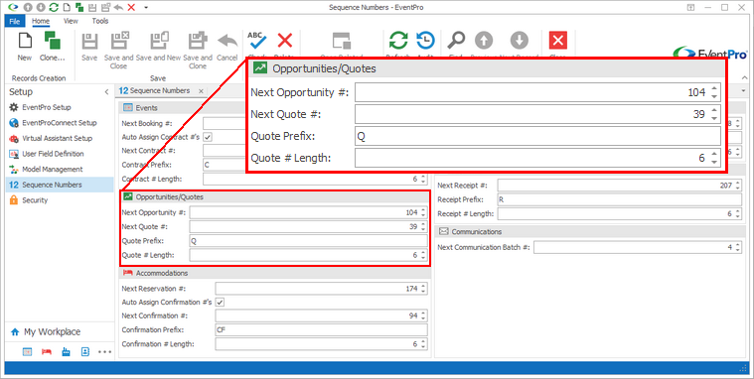Open quick access toolbar customize dropdown

tap(146, 8)
